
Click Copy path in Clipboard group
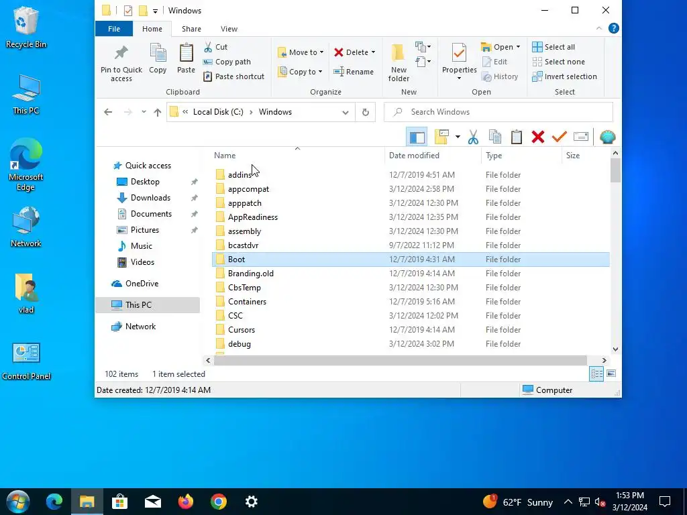point(227,62)
